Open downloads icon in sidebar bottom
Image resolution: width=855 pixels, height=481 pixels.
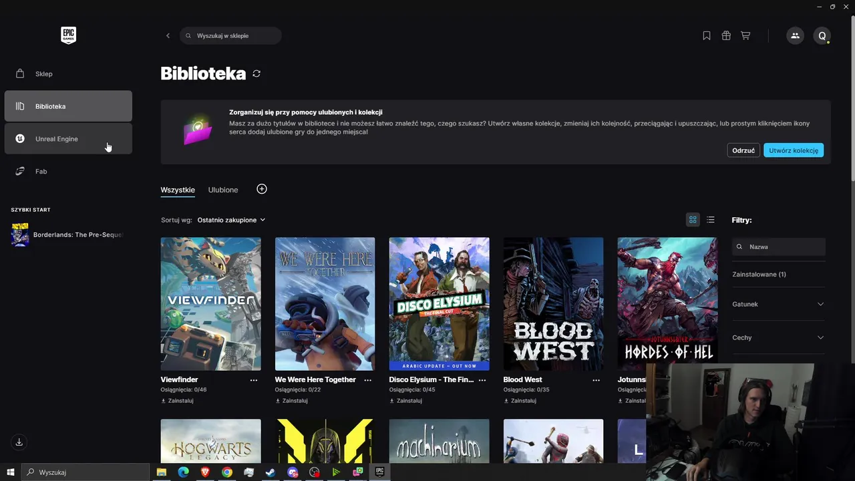click(19, 442)
